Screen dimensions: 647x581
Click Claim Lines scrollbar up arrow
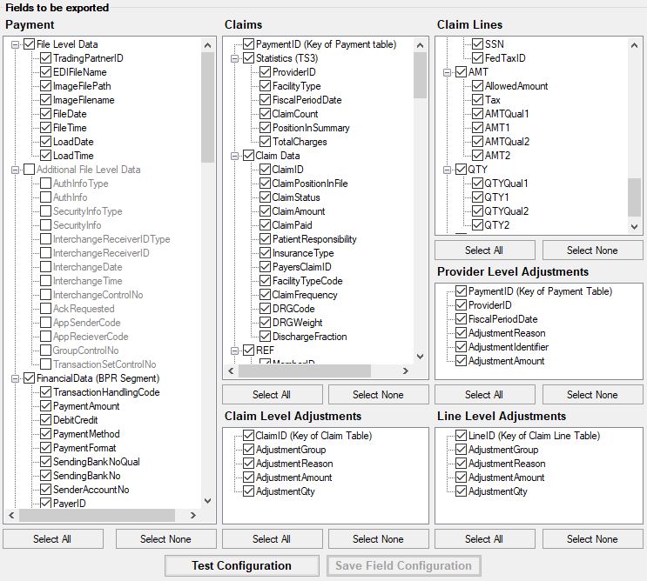(635, 45)
